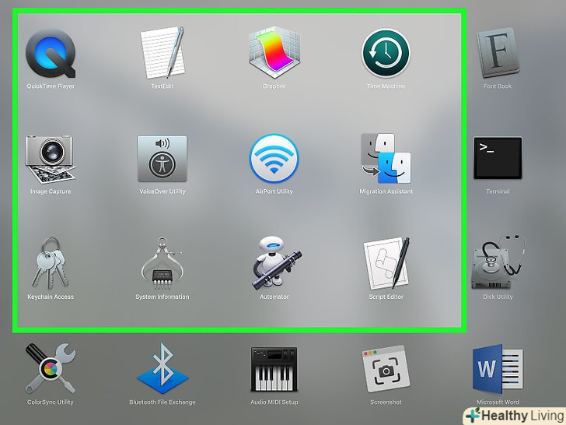The image size is (566, 425).
Task: Launch AirPort Utility
Action: pyautogui.click(x=274, y=158)
